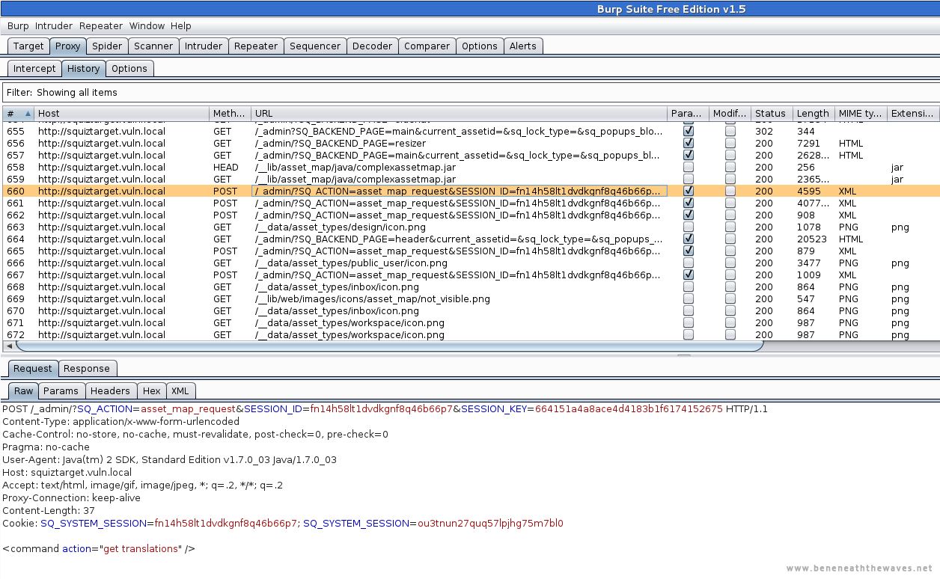940x579 pixels.
Task: Open the Repeater menu in the menu bar
Action: click(x=101, y=25)
